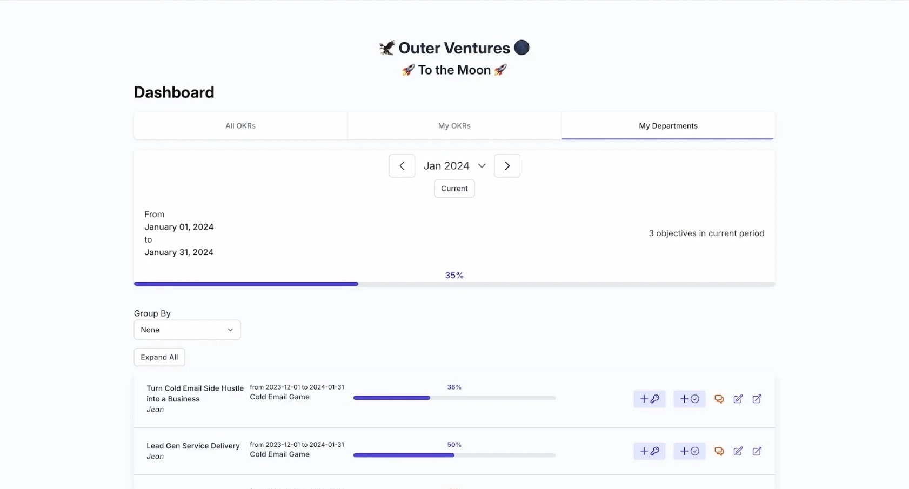909x489 pixels.
Task: Add task to Turn Cold Email objective
Action: [689, 399]
